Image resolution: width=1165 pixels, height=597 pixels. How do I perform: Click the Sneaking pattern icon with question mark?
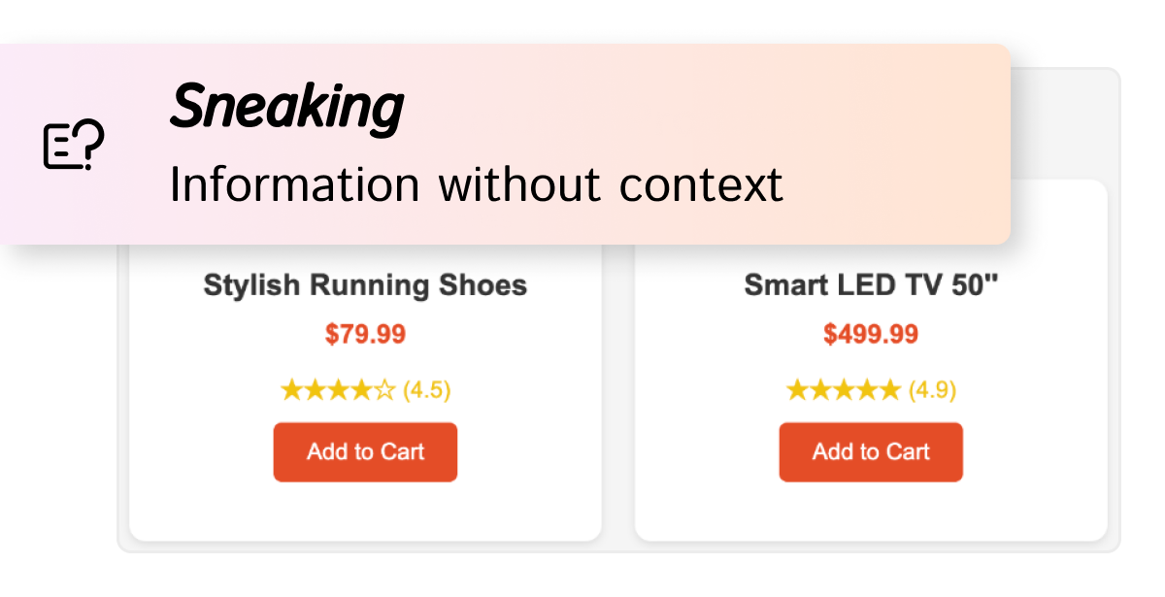[x=74, y=146]
